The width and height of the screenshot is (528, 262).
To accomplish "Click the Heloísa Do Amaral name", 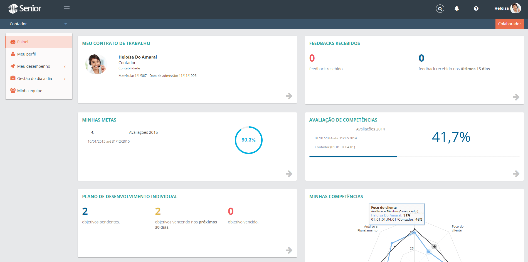I will 138,57.
